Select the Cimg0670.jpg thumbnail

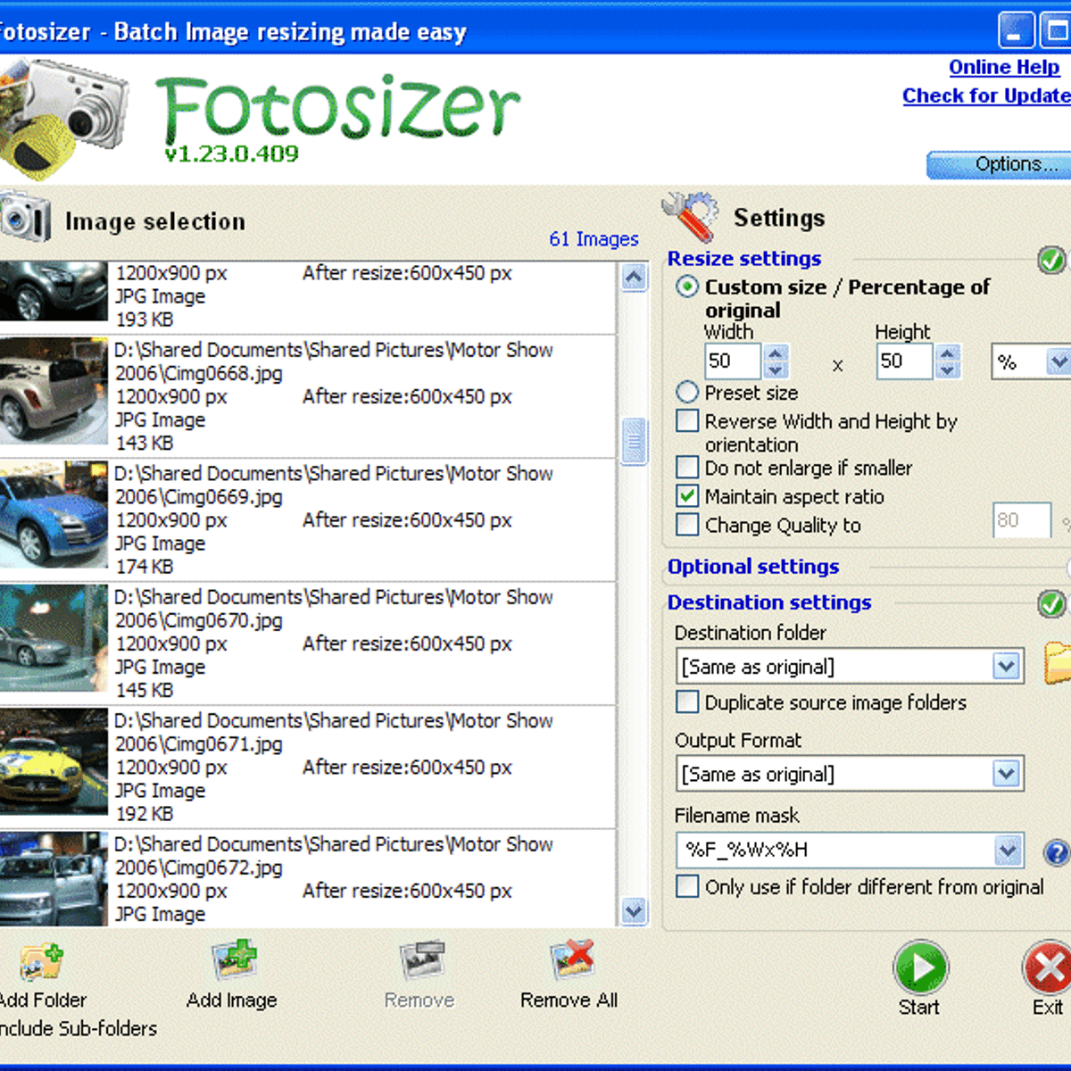(54, 638)
